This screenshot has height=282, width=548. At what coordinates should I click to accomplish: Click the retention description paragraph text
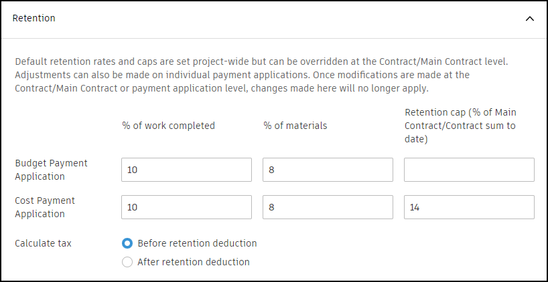[x=261, y=75]
